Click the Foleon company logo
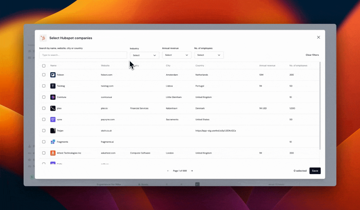The width and height of the screenshot is (360, 210). [53, 75]
